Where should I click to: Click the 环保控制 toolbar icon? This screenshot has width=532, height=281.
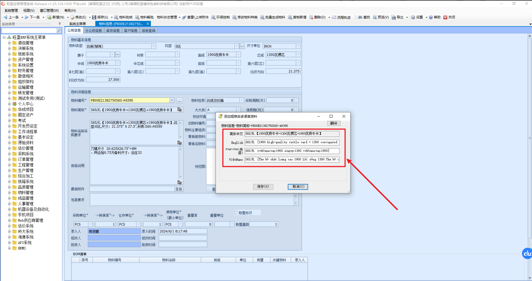point(214,17)
